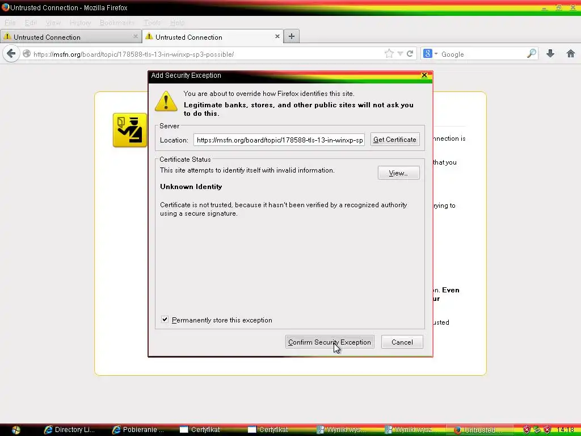Click the Google search box
The width and height of the screenshot is (581, 436).
(x=482, y=54)
